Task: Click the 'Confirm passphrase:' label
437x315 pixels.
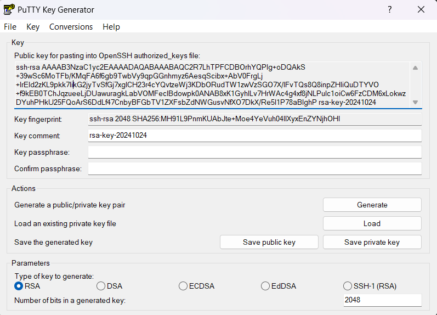Action: pyautogui.click(x=48, y=169)
